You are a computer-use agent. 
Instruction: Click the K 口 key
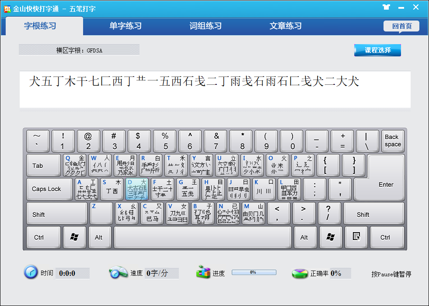pyautogui.click(x=264, y=189)
